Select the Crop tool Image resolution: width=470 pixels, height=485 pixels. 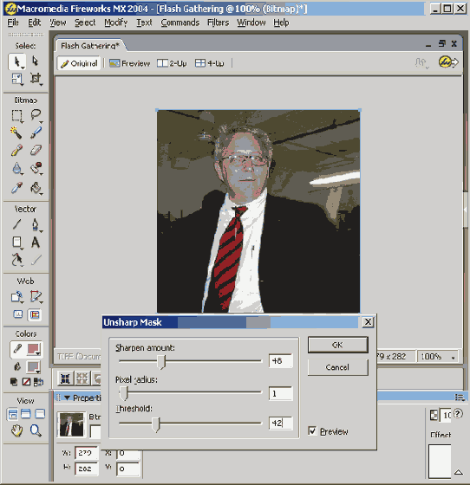[36, 79]
